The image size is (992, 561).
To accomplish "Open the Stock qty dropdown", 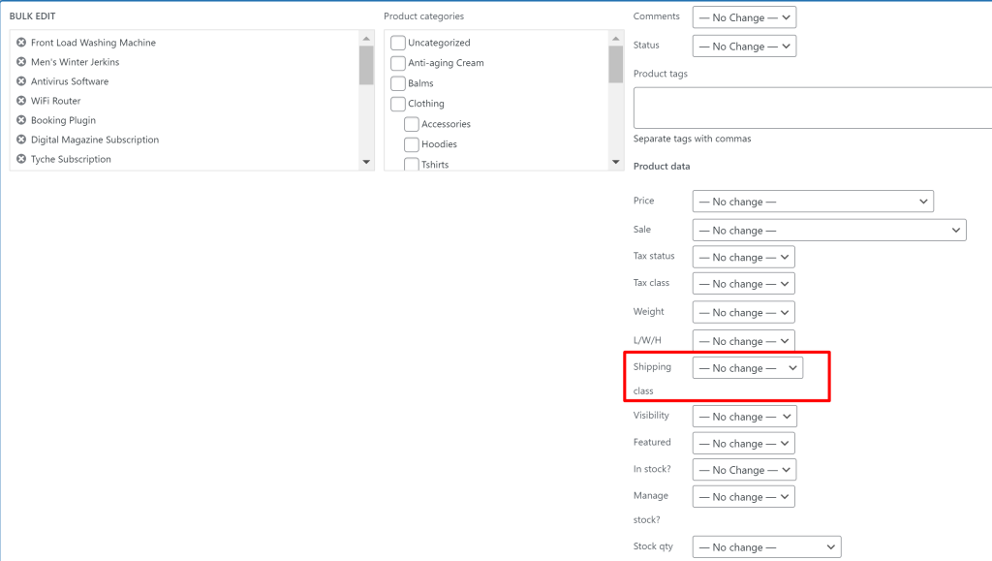I will (767, 547).
